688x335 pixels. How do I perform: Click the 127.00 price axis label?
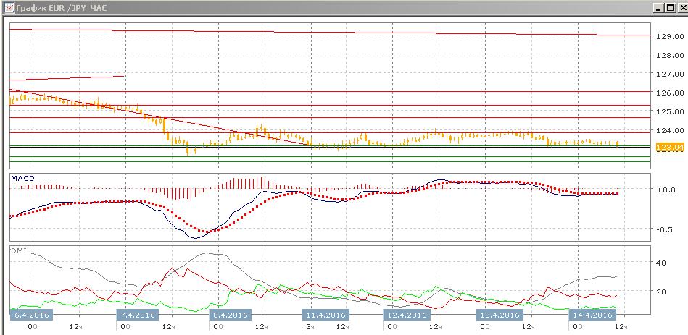[670, 74]
